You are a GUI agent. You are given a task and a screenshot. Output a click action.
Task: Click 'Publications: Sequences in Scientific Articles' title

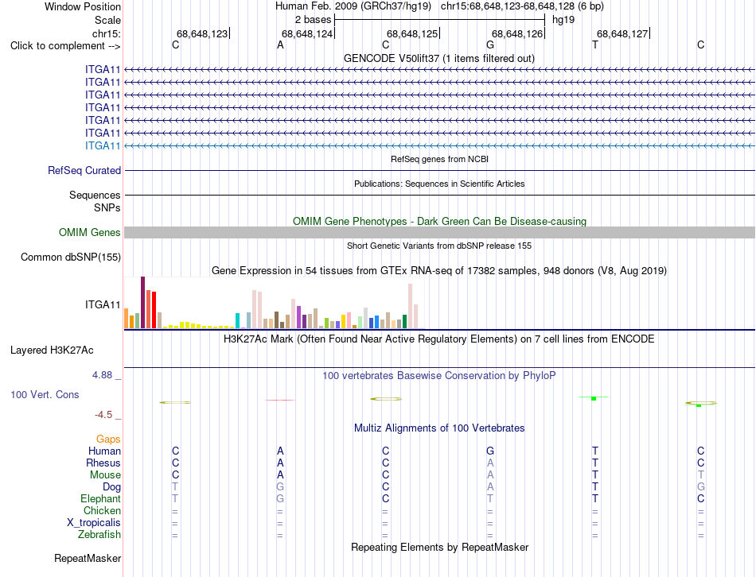tap(439, 184)
